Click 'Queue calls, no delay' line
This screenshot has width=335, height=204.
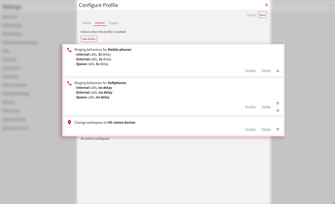click(x=92, y=97)
